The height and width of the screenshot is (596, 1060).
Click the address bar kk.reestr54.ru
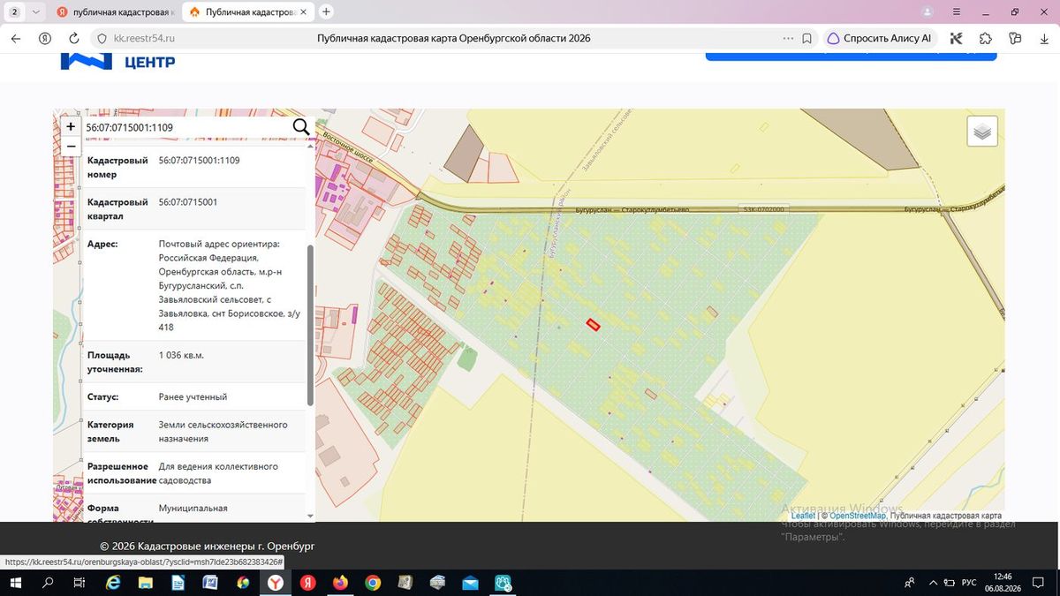pos(145,39)
